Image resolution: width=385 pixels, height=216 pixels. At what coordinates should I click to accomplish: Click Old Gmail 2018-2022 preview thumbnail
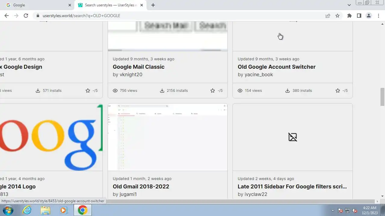(x=168, y=137)
